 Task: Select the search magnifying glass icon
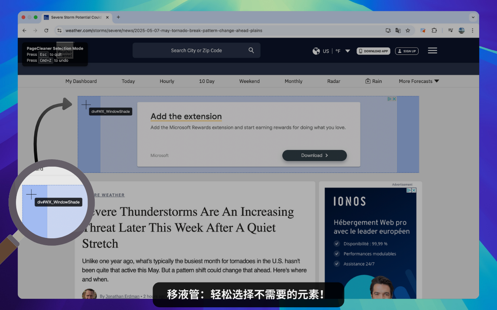point(251,50)
